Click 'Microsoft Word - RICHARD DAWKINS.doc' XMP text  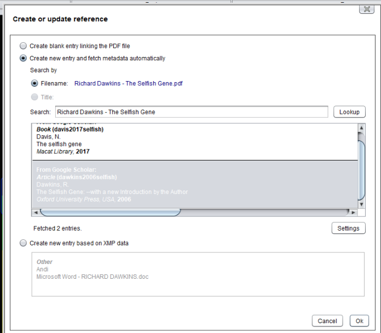(x=93, y=277)
